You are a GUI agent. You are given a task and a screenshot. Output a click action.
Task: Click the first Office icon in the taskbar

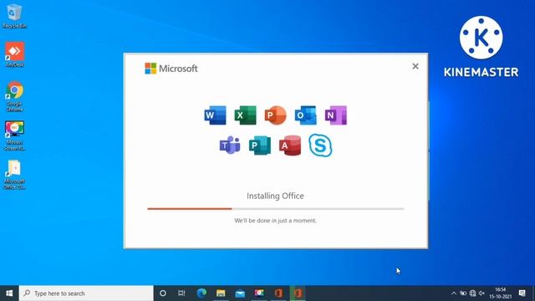click(x=278, y=293)
